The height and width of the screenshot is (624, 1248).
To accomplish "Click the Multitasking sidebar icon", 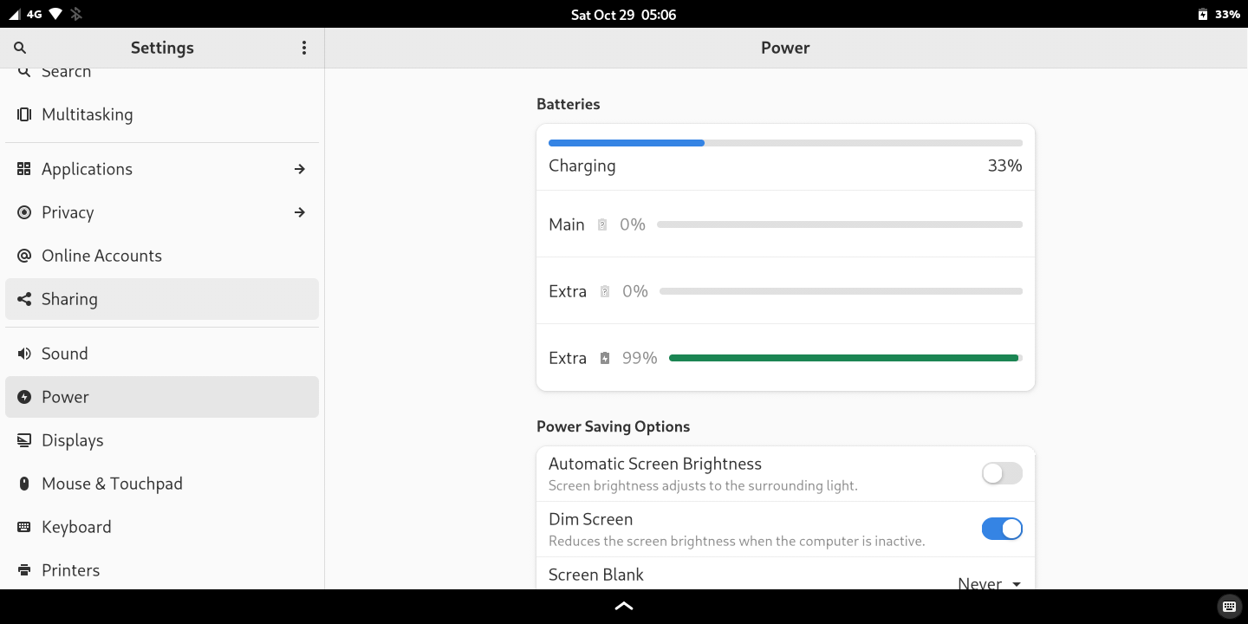I will (x=24, y=114).
